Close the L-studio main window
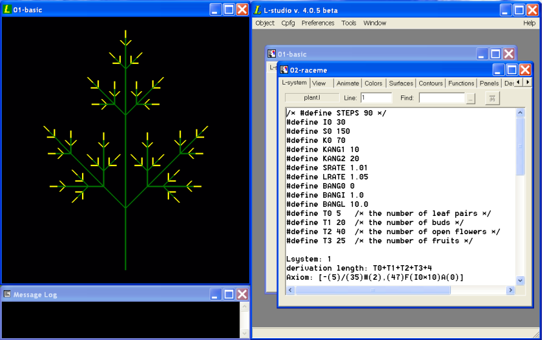 coord(532,10)
